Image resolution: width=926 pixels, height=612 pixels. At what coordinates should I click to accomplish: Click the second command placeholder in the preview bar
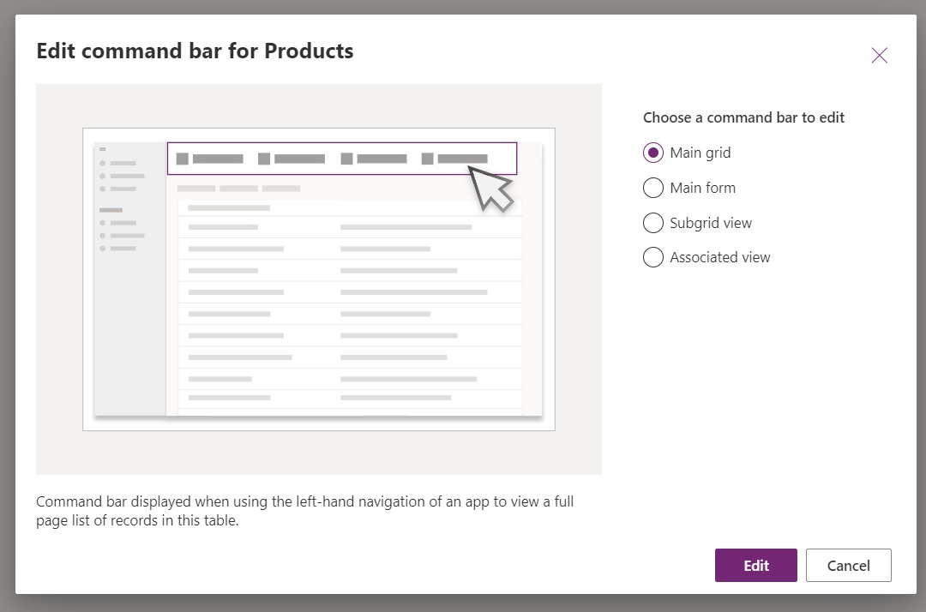point(292,158)
